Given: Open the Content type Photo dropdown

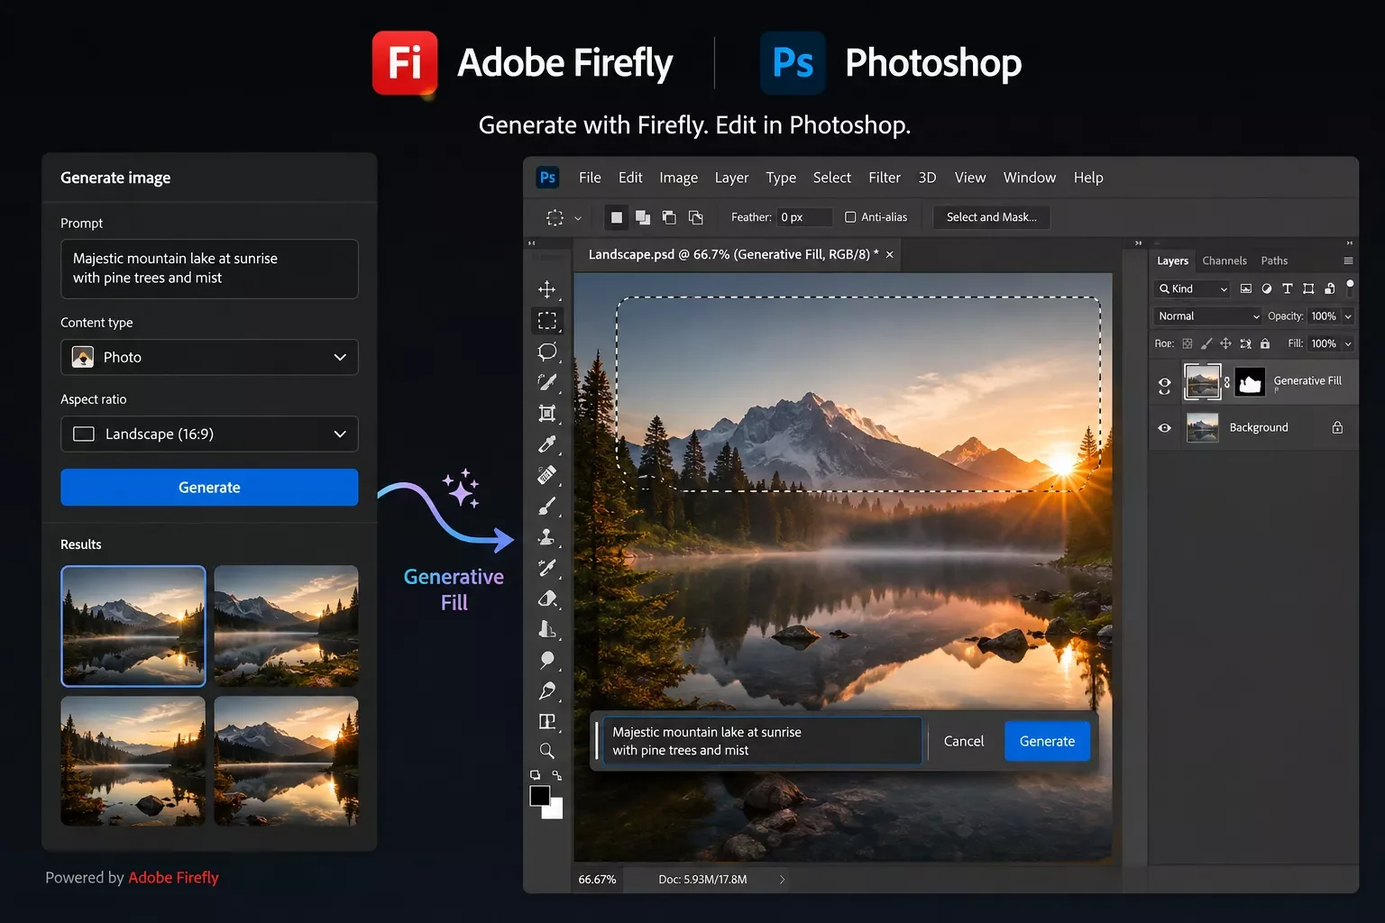Looking at the screenshot, I should pyautogui.click(x=209, y=357).
